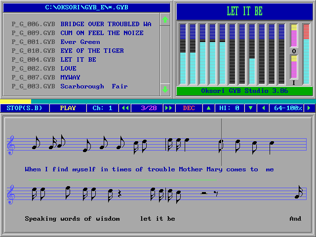Click the up triangle beside HI: 0
The width and height of the screenshot is (316, 237).
coord(208,108)
